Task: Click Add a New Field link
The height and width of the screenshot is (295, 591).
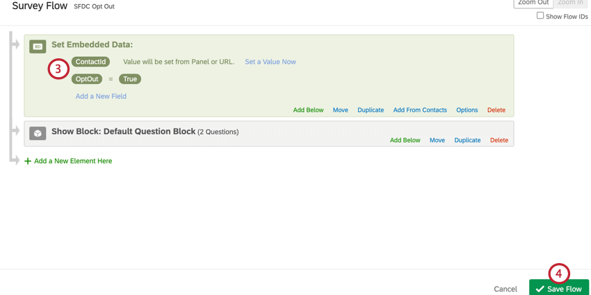Action: coord(101,96)
